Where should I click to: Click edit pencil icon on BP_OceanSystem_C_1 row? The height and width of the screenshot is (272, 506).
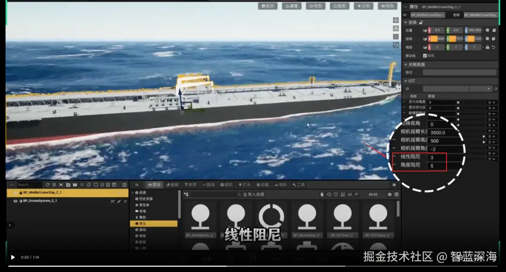(119, 201)
